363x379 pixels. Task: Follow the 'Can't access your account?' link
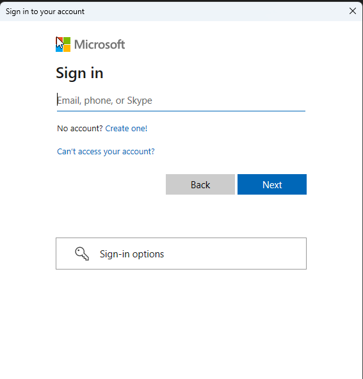point(106,152)
